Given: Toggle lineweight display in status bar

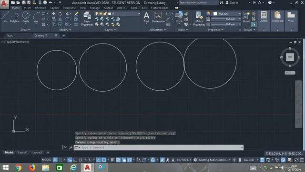Looking at the screenshot, I should coord(112,160).
